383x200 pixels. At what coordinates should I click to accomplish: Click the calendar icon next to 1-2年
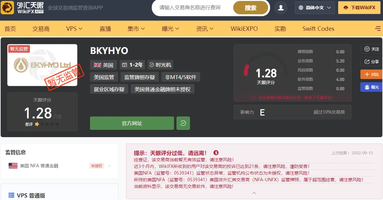tap(125, 65)
